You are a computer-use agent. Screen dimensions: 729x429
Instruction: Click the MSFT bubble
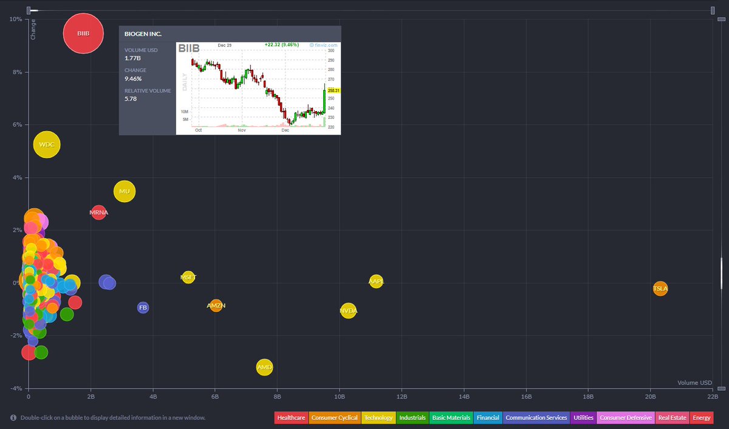tap(188, 277)
